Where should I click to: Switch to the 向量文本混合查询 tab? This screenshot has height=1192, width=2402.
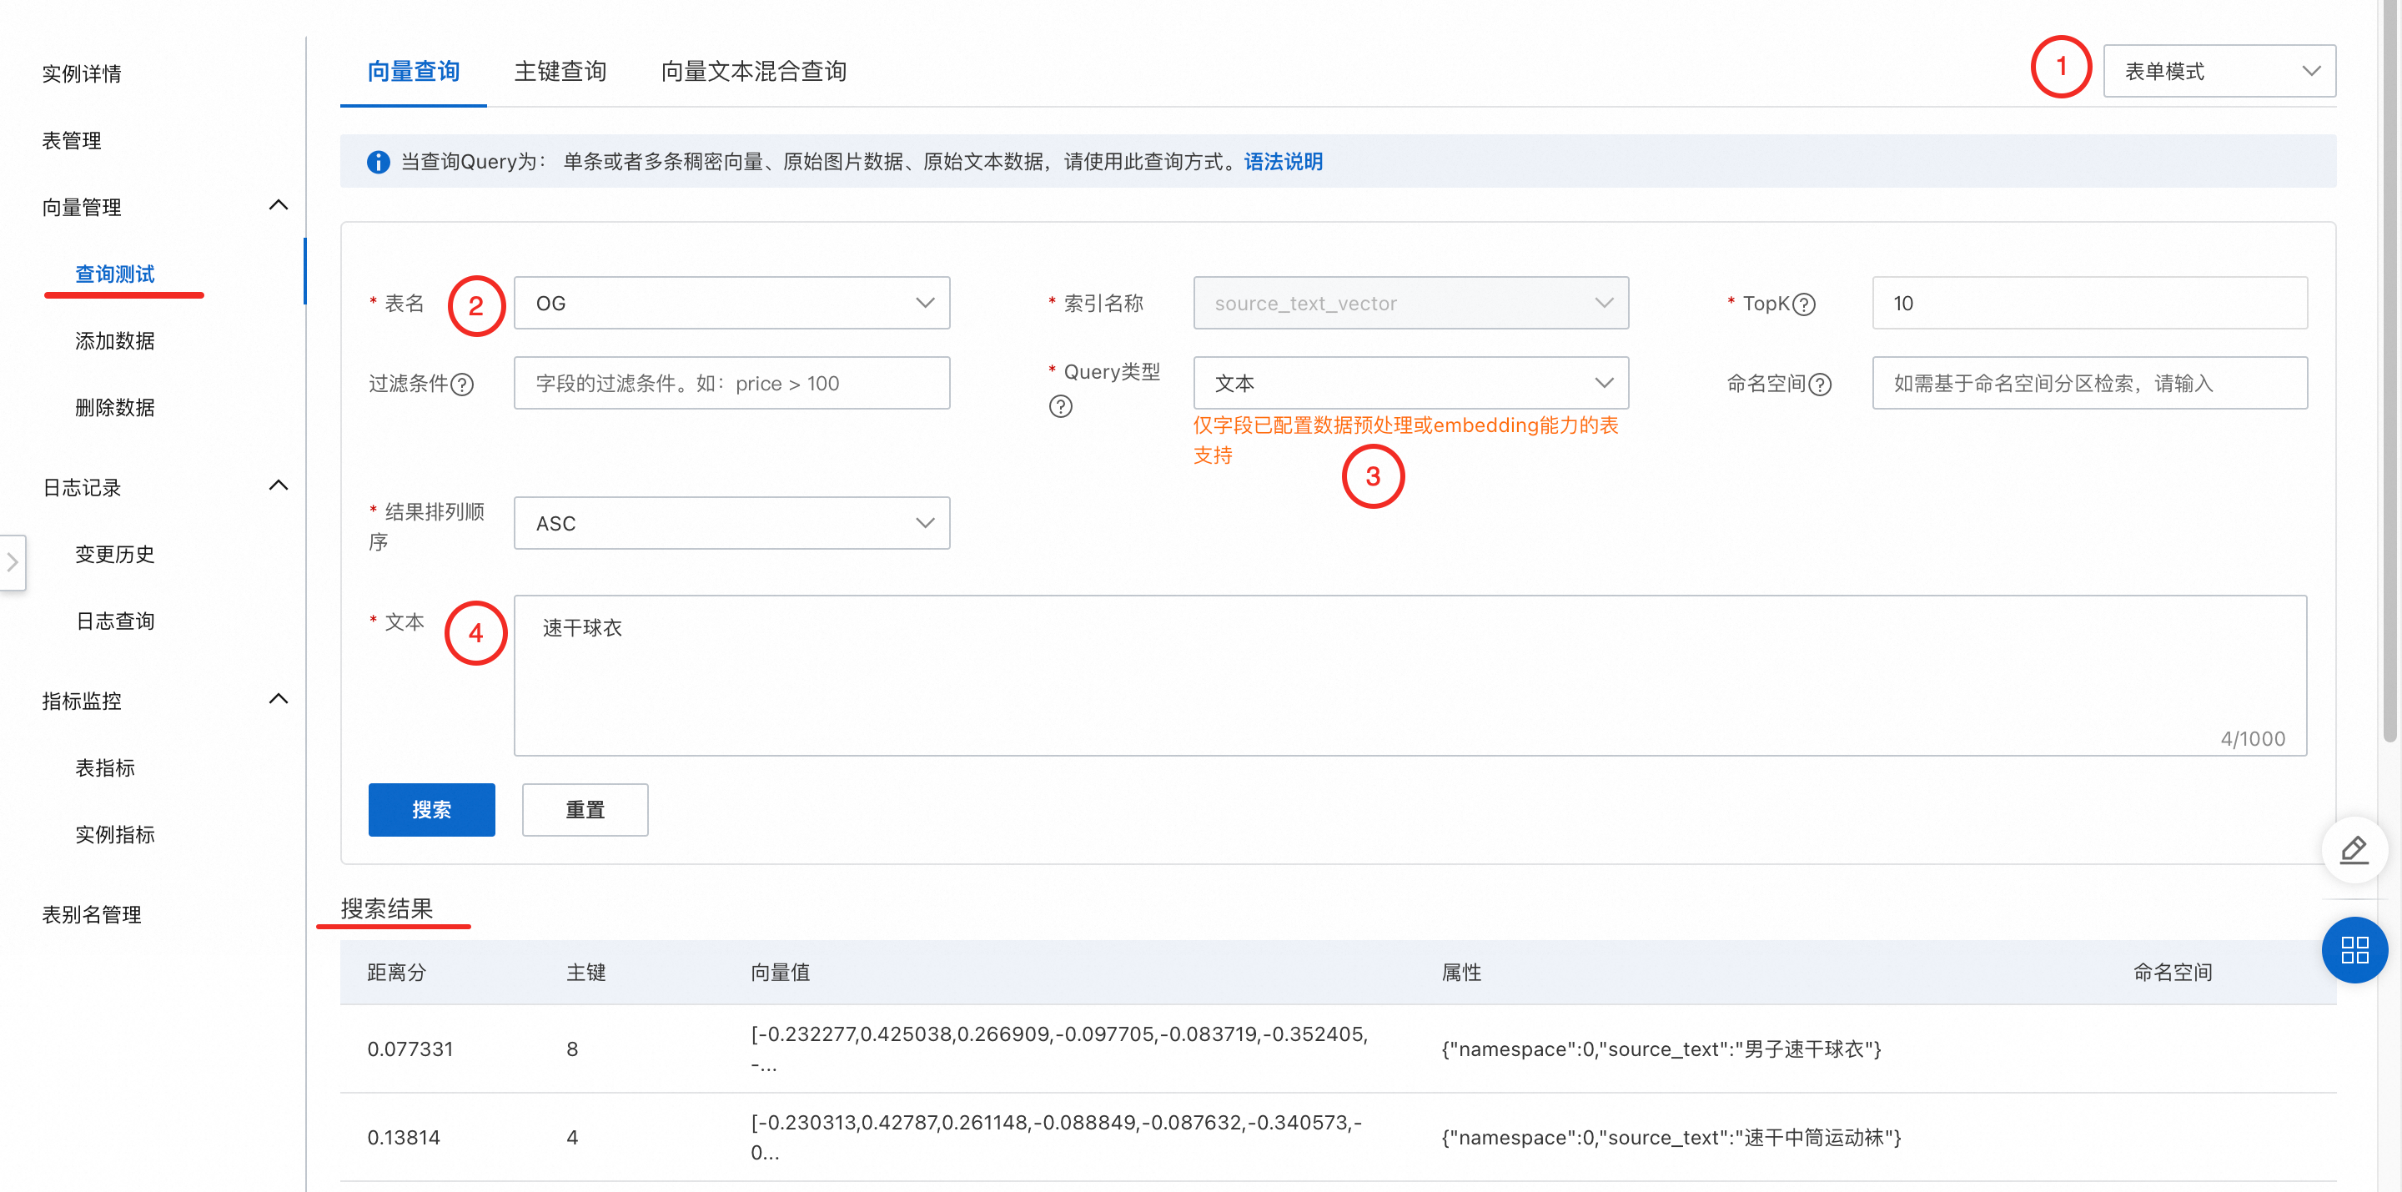click(x=752, y=72)
